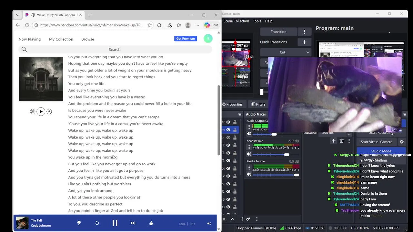Open Media Source options dots
The width and height of the screenshot is (413, 232).
coord(249,168)
